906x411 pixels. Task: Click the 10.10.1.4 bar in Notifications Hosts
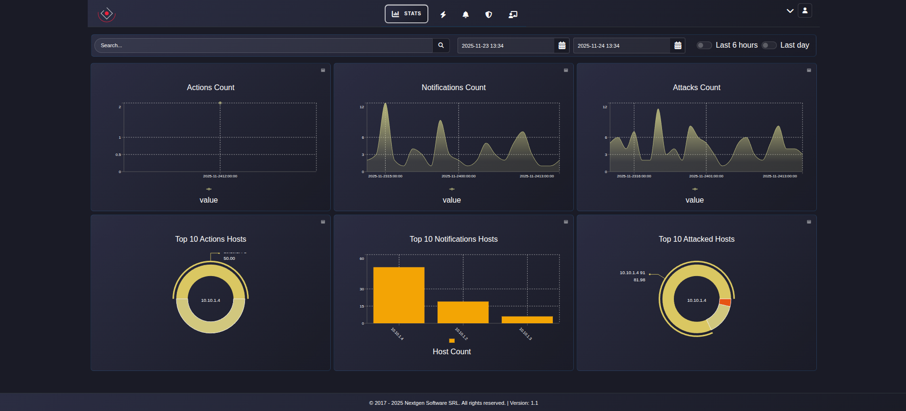click(399, 295)
